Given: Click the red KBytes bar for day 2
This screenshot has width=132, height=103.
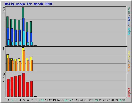Looking at the screenshot, I should [12, 87].
